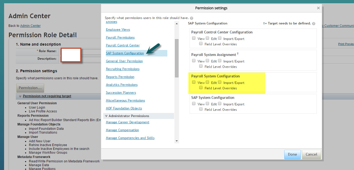
Task: Open Employee Views permission category
Action: [118, 30]
